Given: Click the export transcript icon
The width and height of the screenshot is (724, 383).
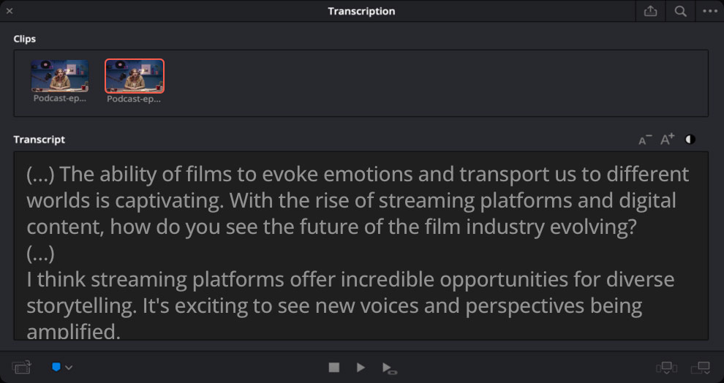Looking at the screenshot, I should 650,11.
